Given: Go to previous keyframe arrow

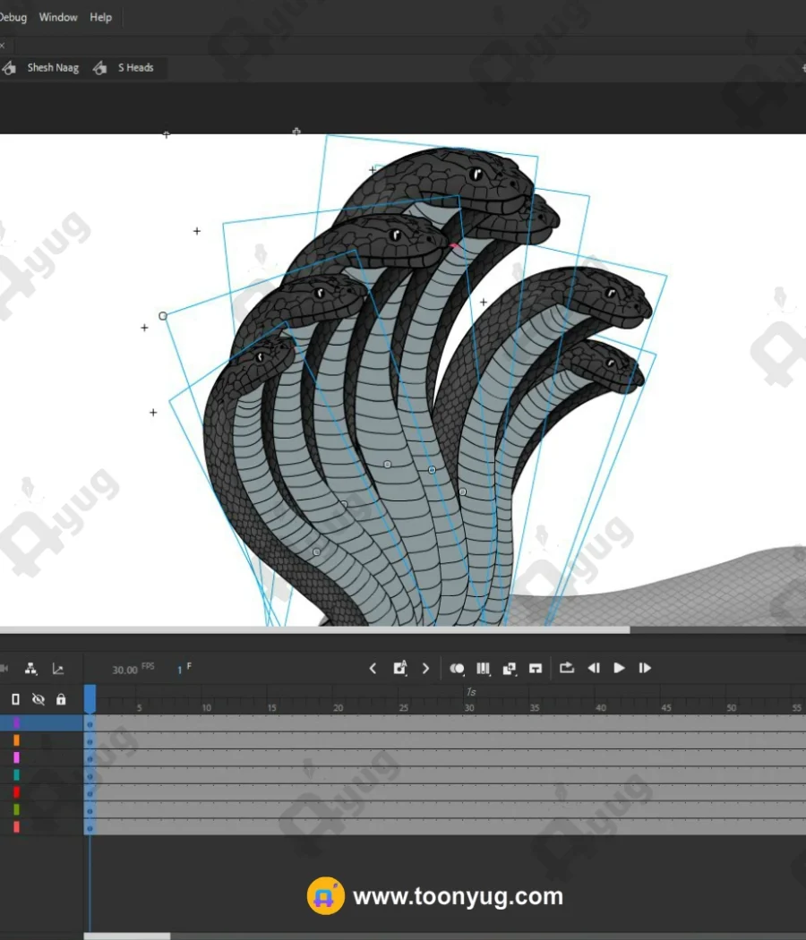Looking at the screenshot, I should tap(373, 668).
